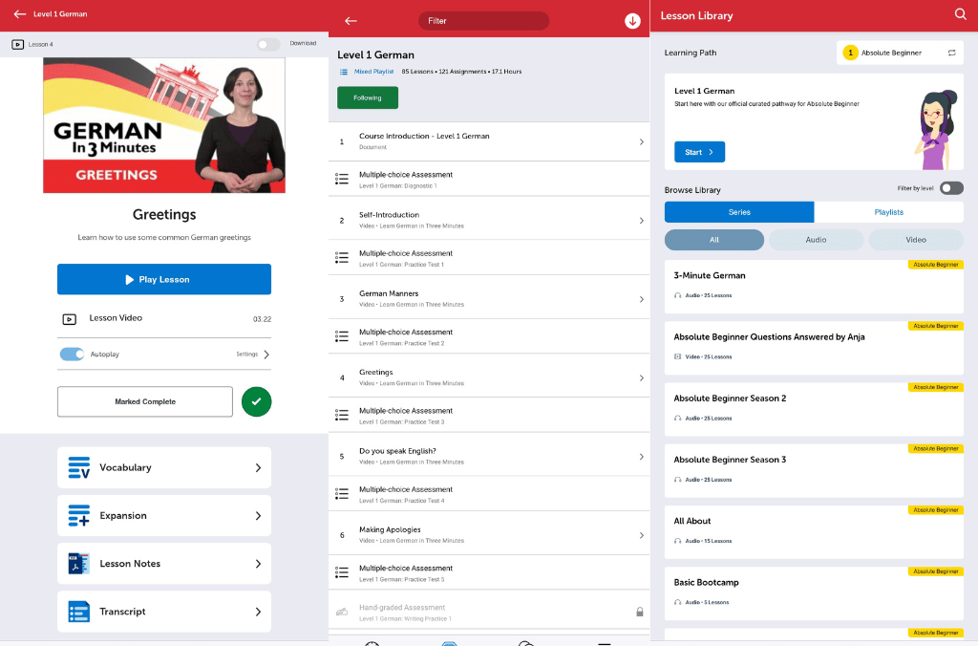Open the Absolute Beginner level selector
978x646 pixels.
[x=899, y=53]
